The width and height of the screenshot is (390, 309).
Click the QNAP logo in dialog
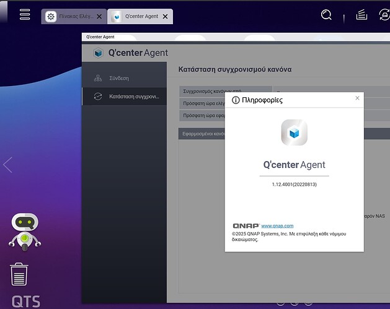pyautogui.click(x=246, y=226)
